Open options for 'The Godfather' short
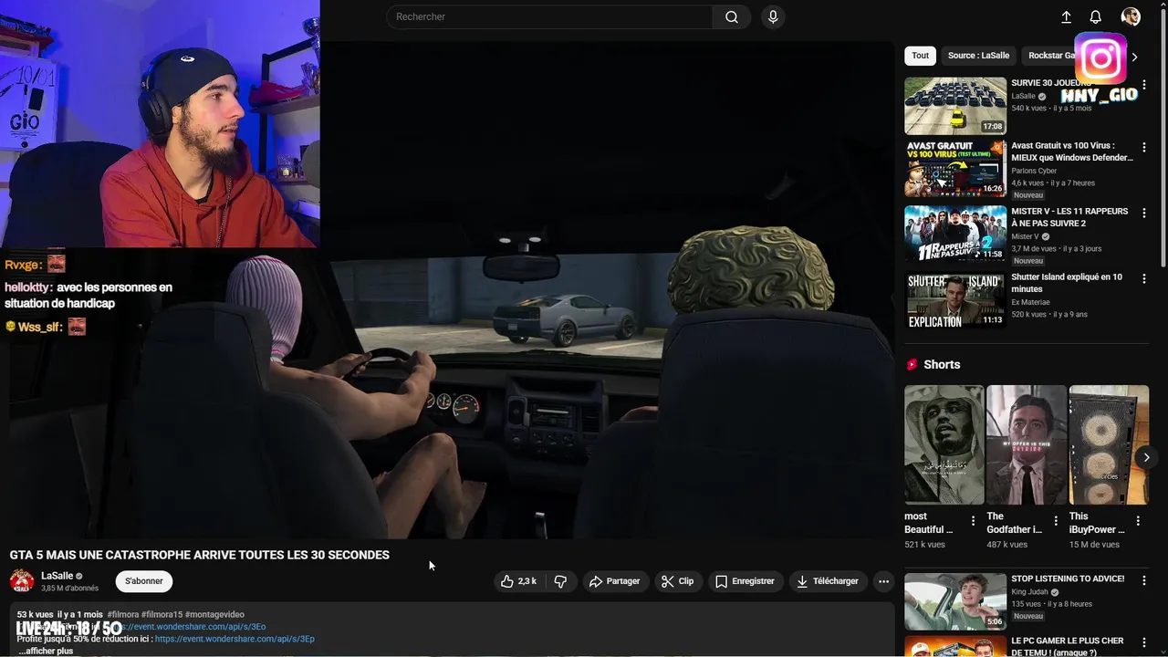 pos(1056,521)
